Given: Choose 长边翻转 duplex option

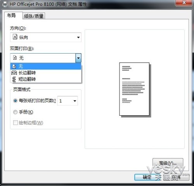Looking at the screenshot, I should point(46,73).
